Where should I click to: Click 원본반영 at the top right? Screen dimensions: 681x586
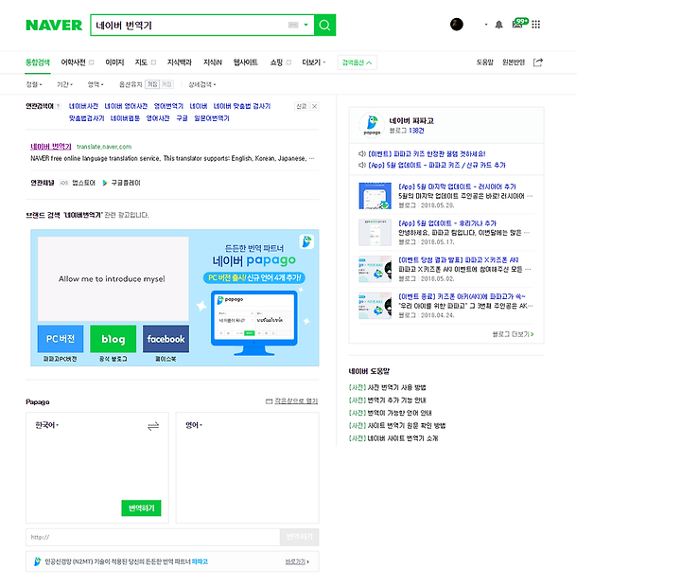tap(514, 62)
